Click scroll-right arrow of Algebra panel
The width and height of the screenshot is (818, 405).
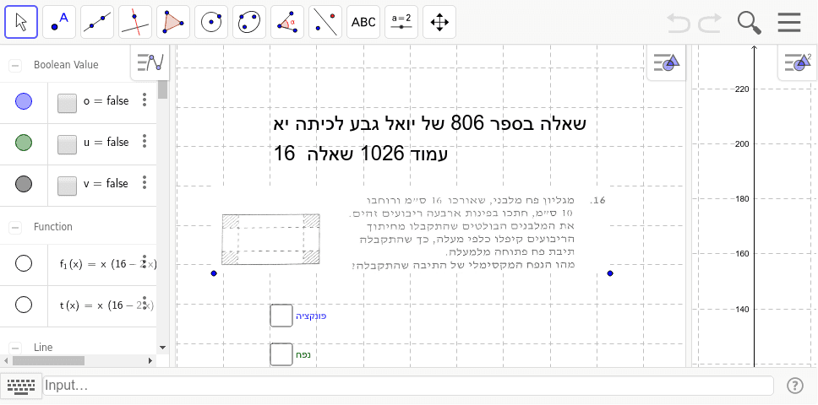tap(150, 360)
